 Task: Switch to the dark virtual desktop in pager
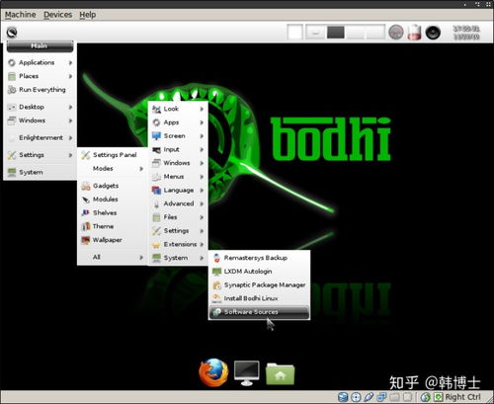pos(336,33)
